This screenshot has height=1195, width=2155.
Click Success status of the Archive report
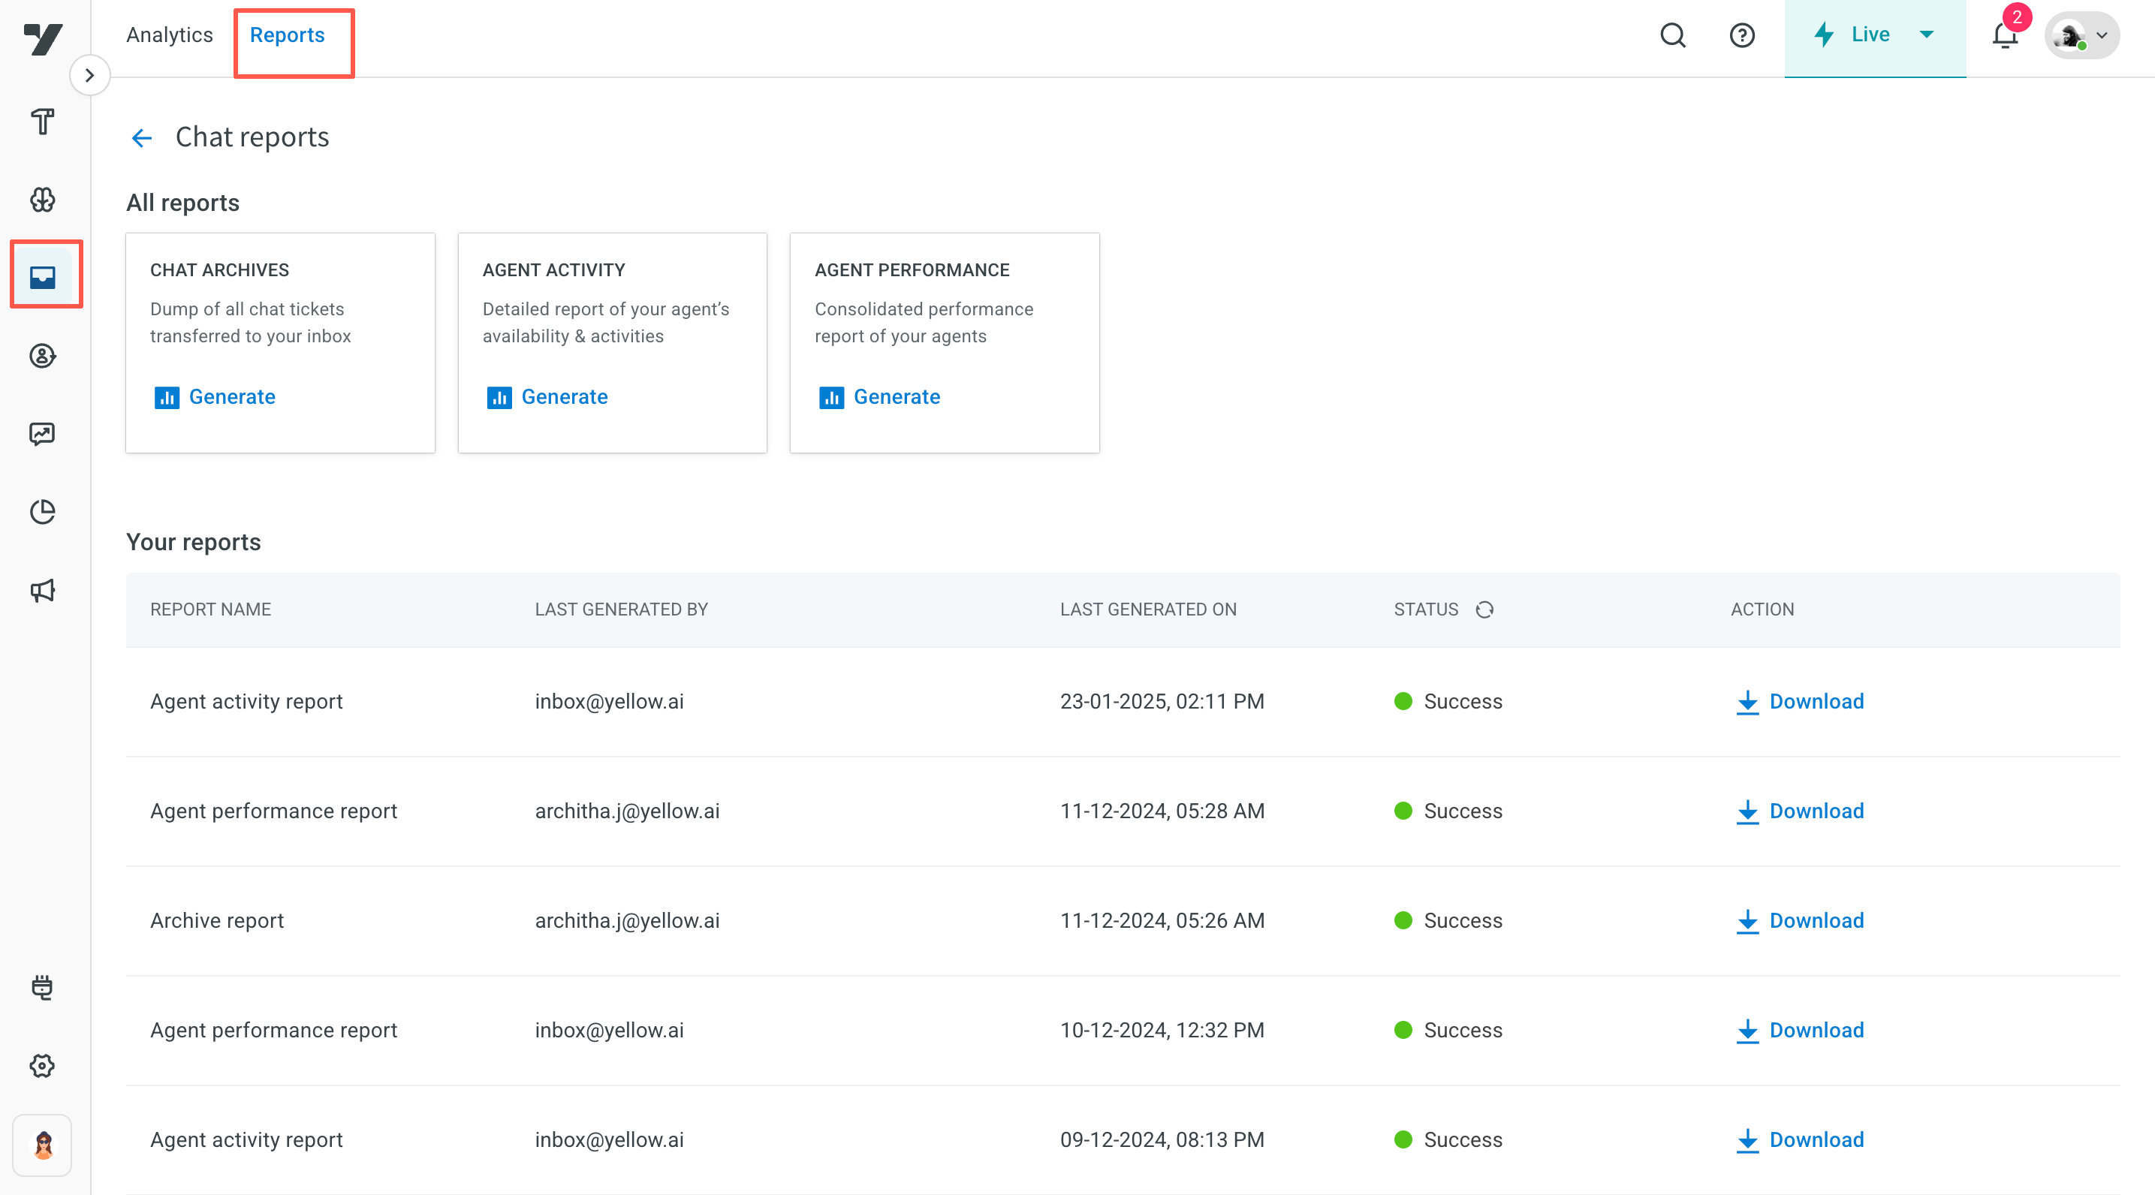(x=1448, y=921)
